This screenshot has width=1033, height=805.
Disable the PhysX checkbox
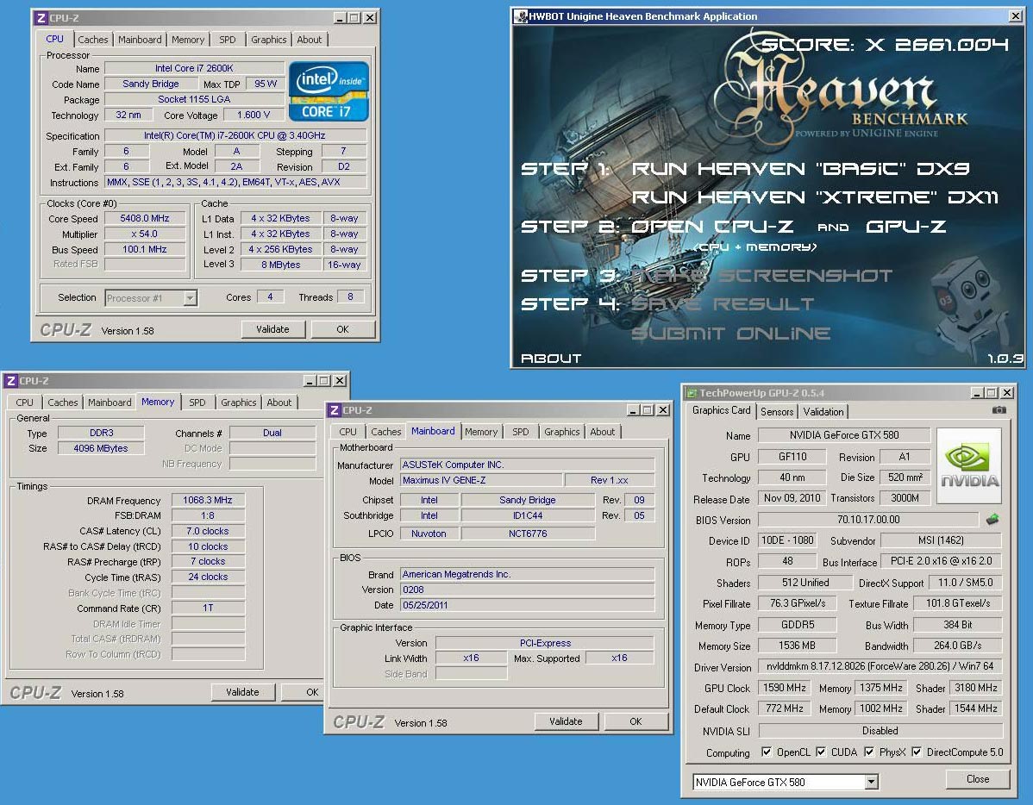[x=869, y=752]
